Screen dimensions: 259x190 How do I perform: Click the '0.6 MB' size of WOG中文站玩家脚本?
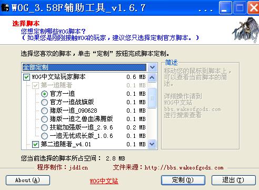136,77
